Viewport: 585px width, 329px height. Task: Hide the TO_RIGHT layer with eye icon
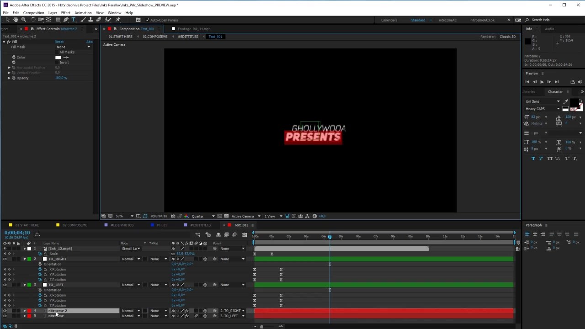tap(5, 259)
